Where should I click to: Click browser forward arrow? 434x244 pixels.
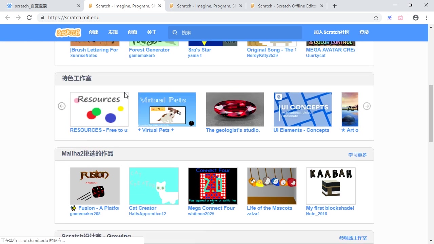(18, 18)
